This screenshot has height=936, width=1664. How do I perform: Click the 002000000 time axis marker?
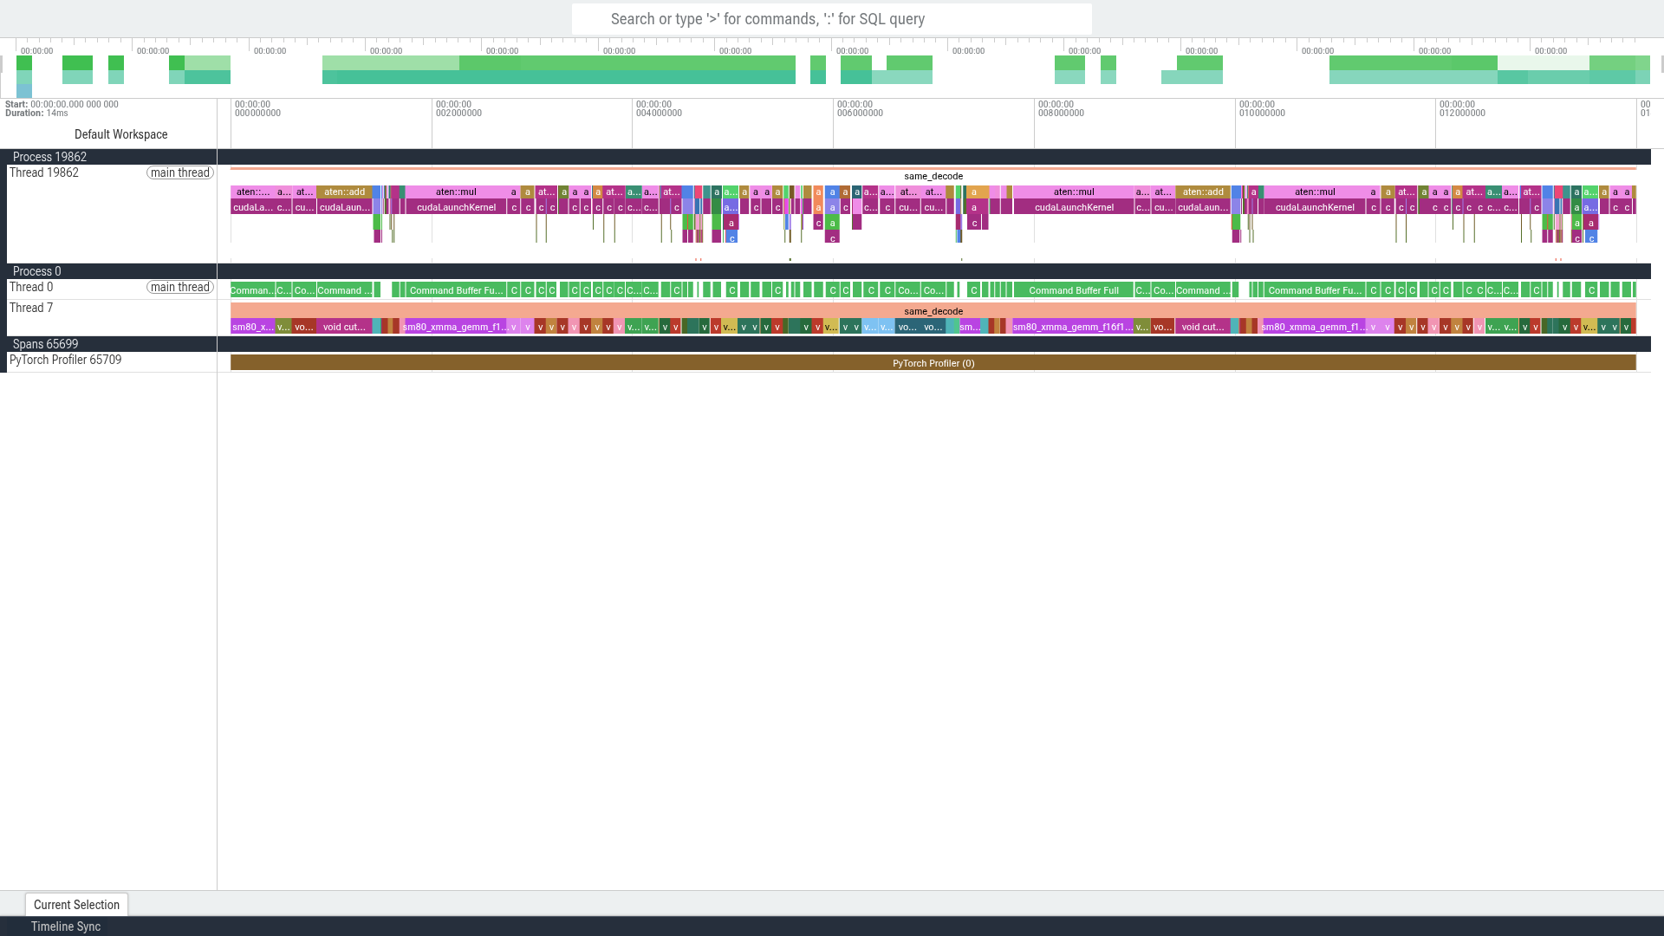click(458, 108)
